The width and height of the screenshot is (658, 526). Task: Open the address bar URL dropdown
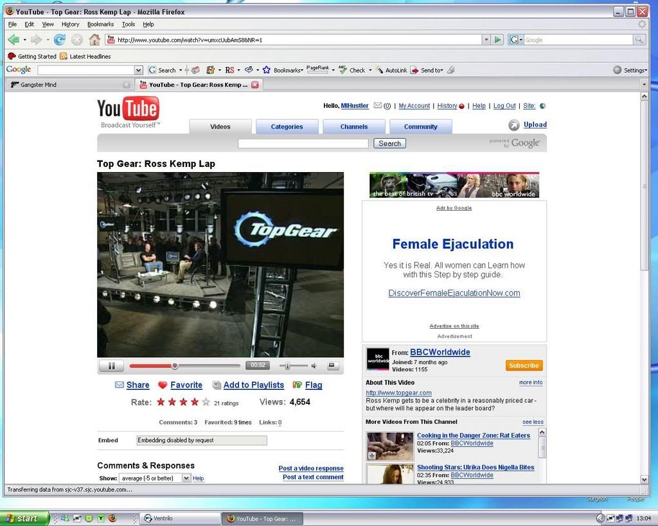(486, 40)
